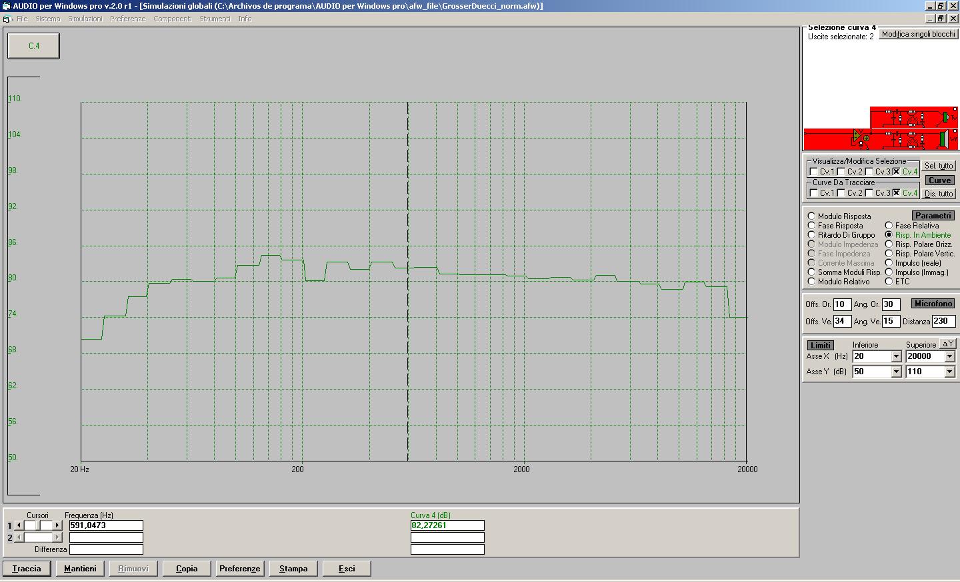Viewport: 960px width, 582px height.
Task: Open the Info menu
Action: coord(245,19)
